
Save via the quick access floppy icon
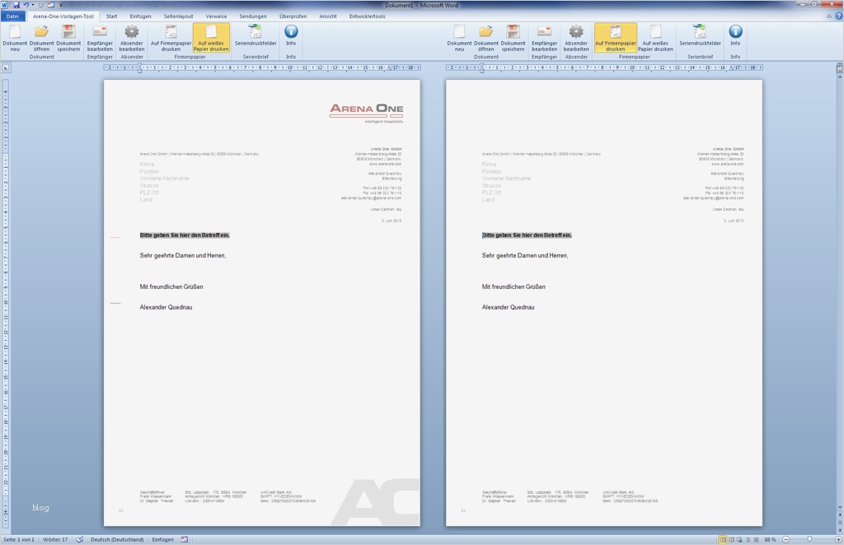coord(16,5)
